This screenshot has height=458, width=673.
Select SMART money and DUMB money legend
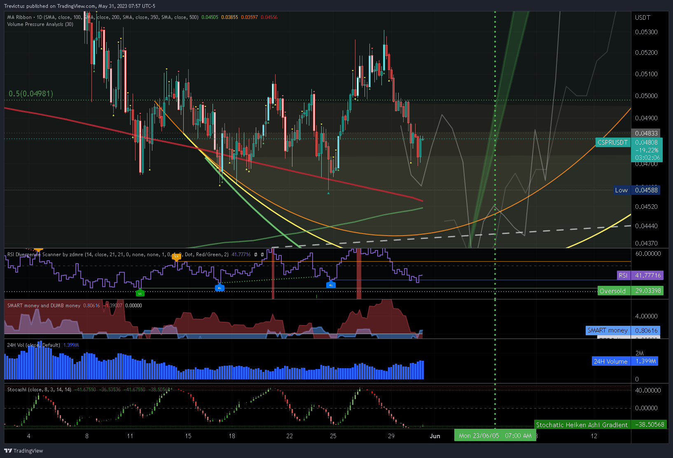tap(44, 306)
